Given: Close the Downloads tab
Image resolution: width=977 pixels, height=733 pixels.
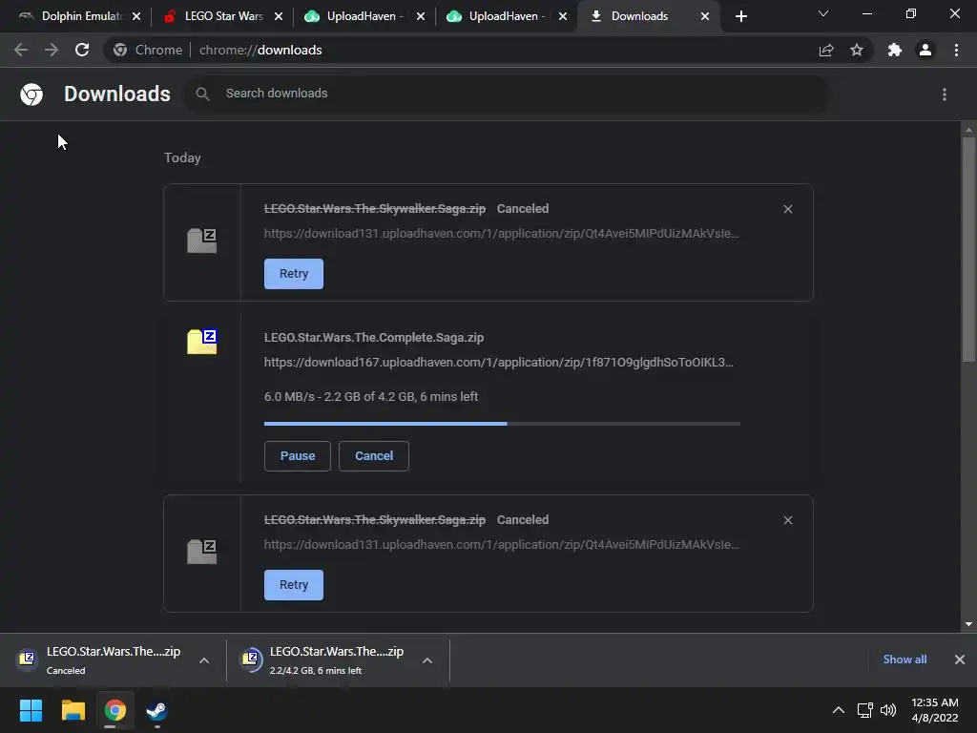Looking at the screenshot, I should [x=705, y=16].
